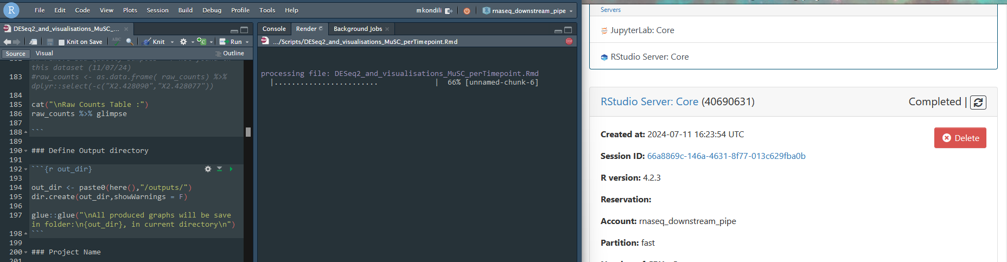Switch editor to Source mode
This screenshot has width=1007, height=262.
pos(15,54)
